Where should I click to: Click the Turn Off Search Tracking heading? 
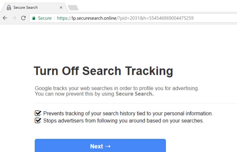click(103, 71)
